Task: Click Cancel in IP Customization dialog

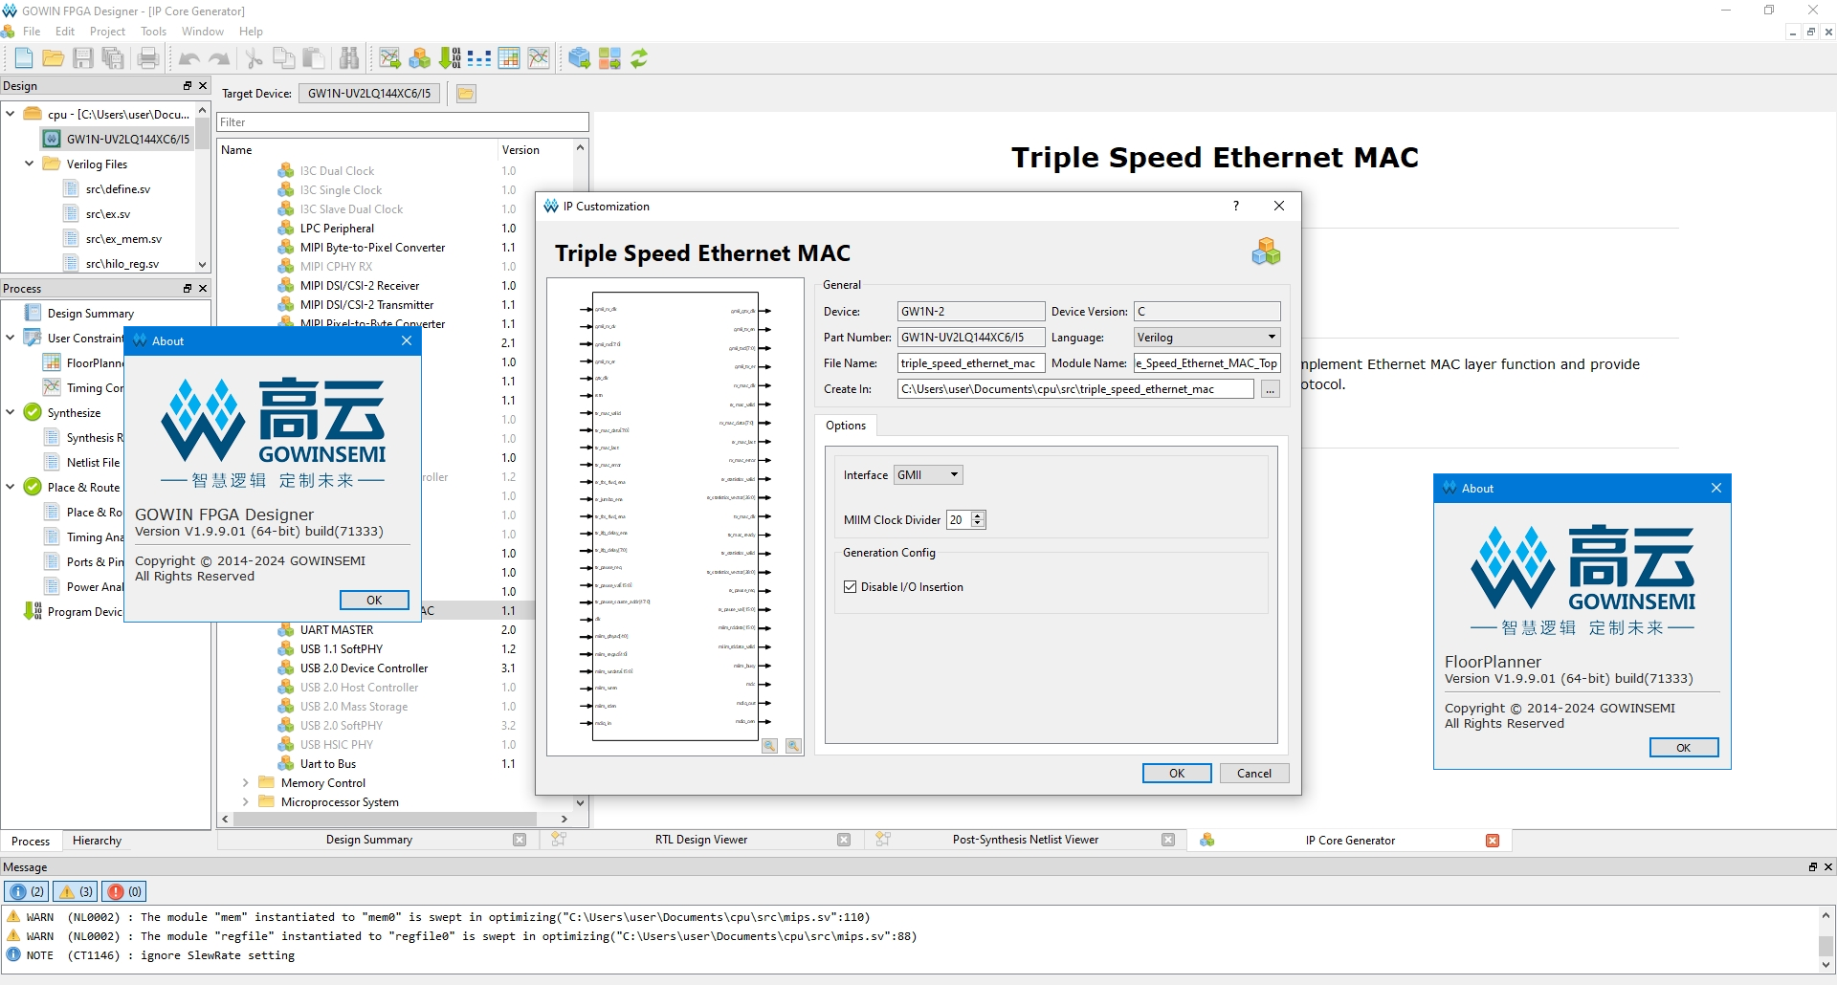Action: (x=1254, y=774)
